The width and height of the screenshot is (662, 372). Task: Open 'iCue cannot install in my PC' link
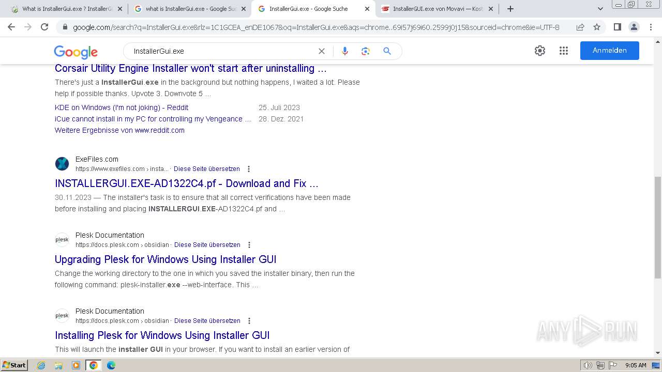click(153, 119)
